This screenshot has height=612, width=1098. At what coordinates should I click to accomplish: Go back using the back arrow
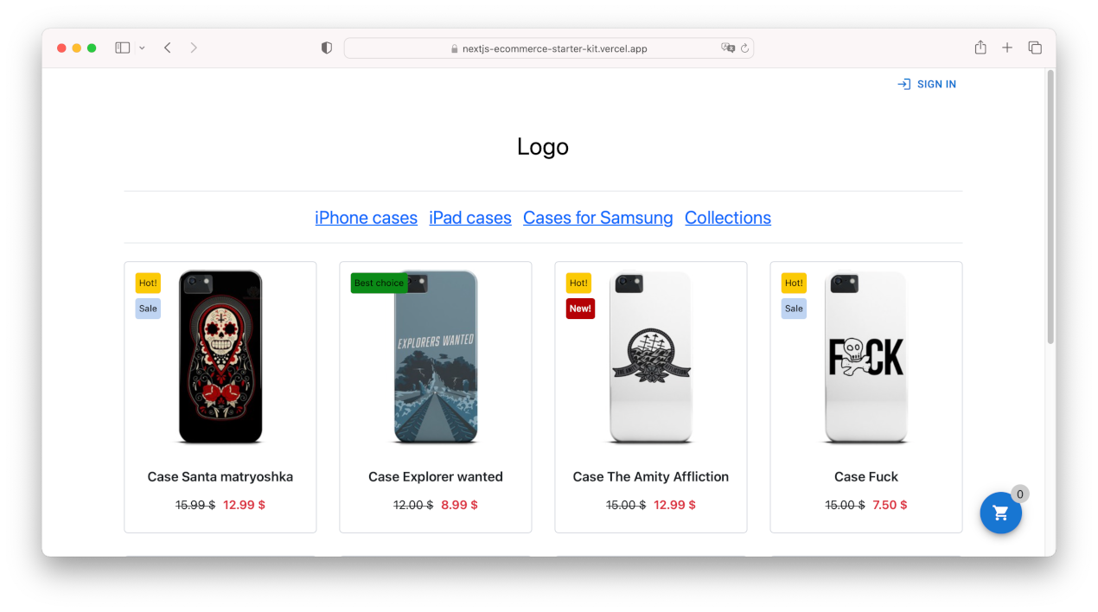(x=167, y=48)
